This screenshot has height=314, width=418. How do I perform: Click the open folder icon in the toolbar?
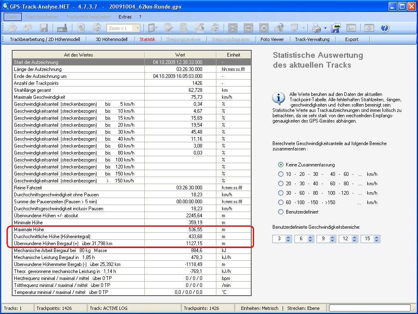pos(13,28)
